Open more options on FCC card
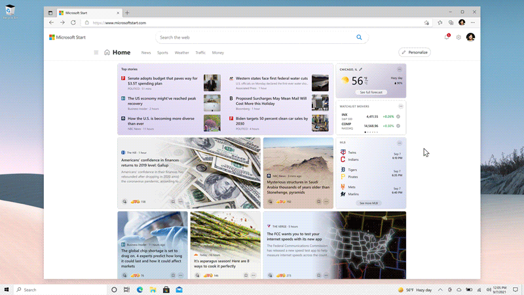524x295 pixels. tap(326, 275)
